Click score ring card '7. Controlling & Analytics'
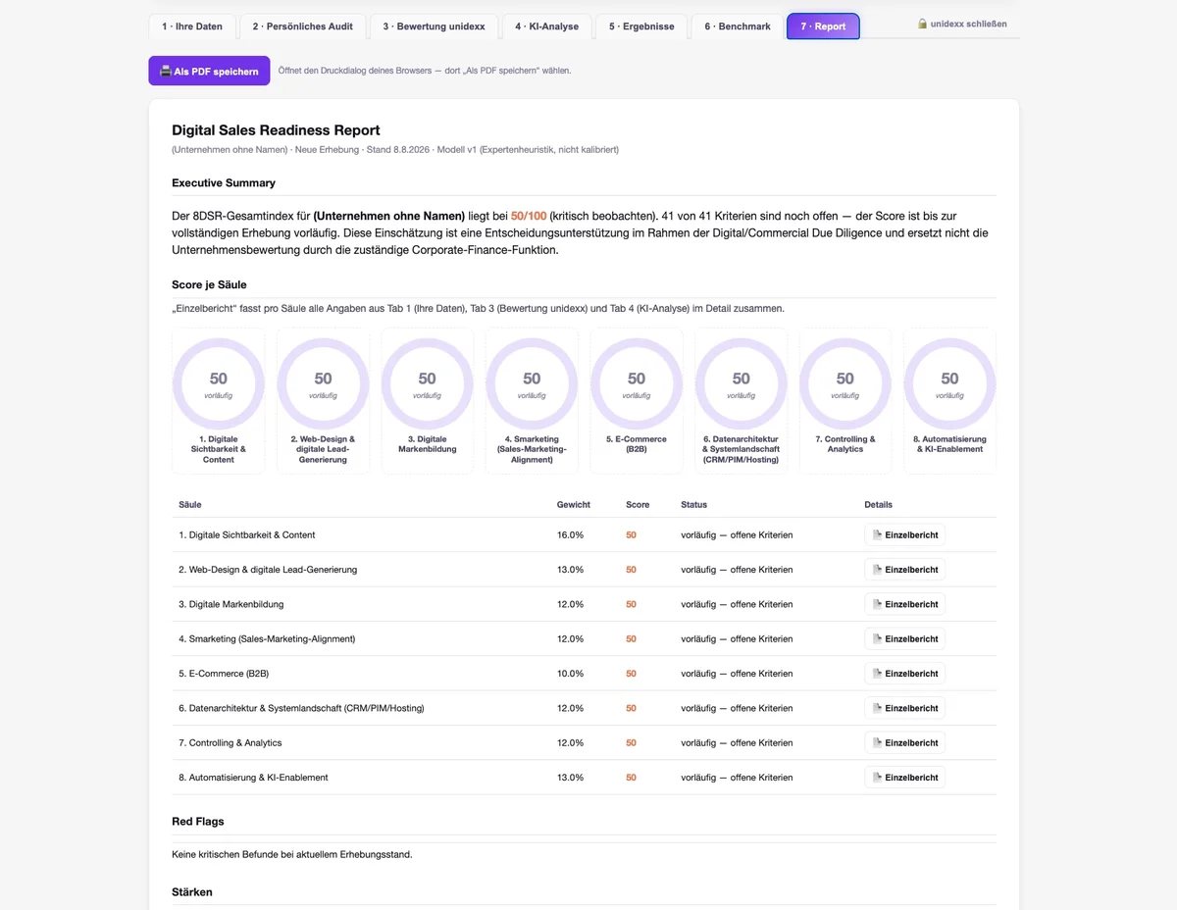1177x910 pixels. pos(845,401)
